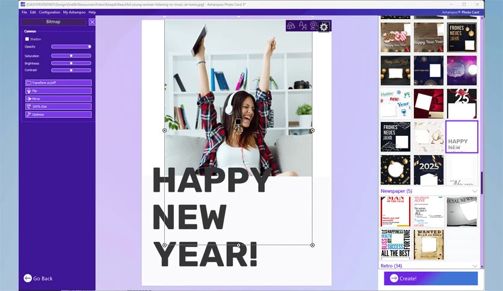Select highlighted HAPPY NEW template thumbnail

[x=461, y=137]
